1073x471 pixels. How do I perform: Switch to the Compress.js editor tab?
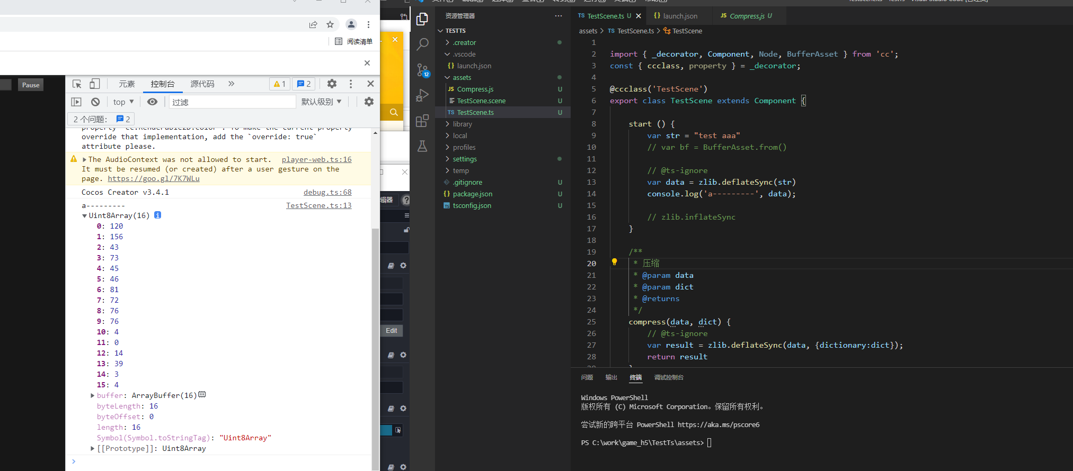(747, 16)
